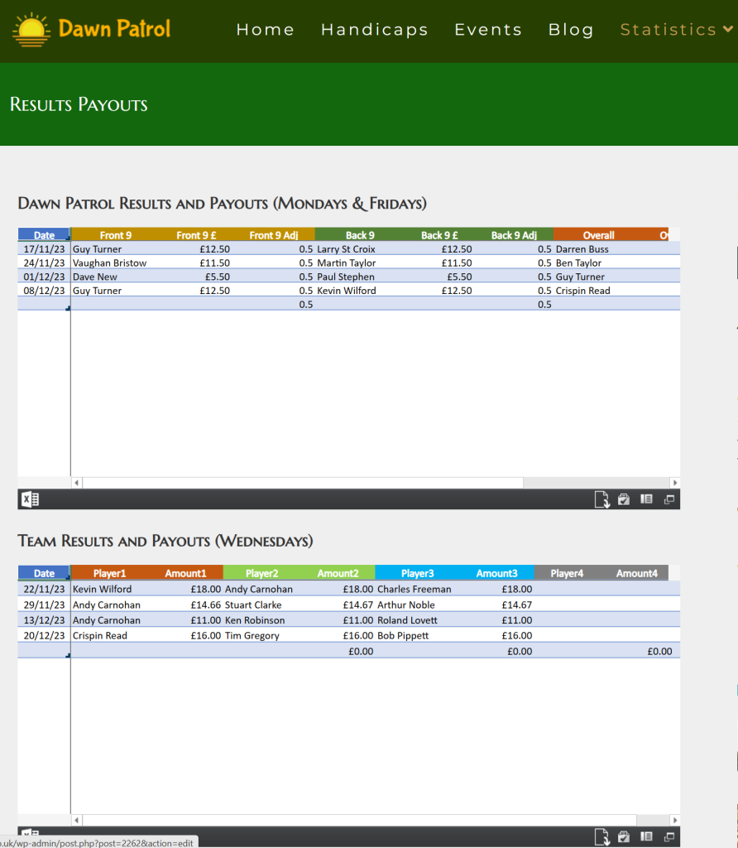This screenshot has height=848, width=738.
Task: Click the save-copy icon in the top Excel embed bar
Action: tap(625, 499)
